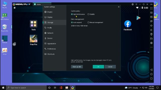Open oCam desktop shortcut
161x90 pixels.
click(5, 51)
